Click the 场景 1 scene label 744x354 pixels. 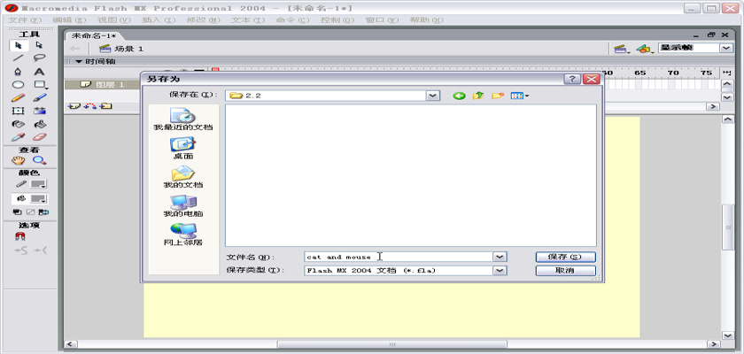click(x=128, y=49)
